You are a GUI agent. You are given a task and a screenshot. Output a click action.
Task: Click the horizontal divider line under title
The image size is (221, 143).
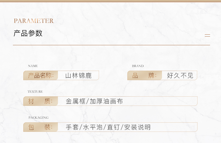(x=112, y=45)
